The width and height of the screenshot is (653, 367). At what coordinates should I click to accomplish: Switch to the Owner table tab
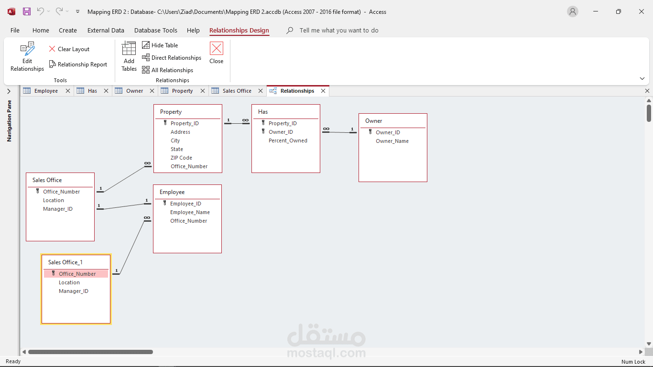pyautogui.click(x=135, y=91)
